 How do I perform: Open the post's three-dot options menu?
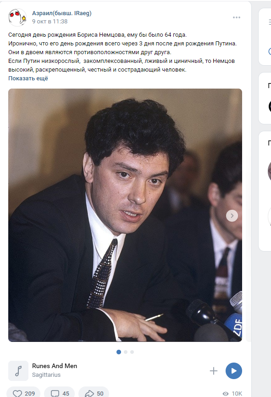236,17
